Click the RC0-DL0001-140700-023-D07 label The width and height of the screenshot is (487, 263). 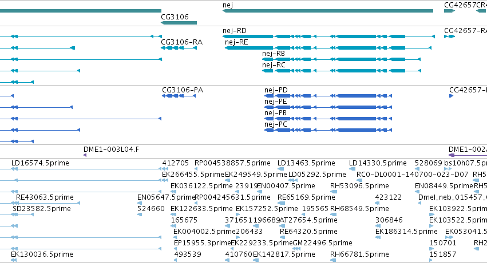(413, 175)
